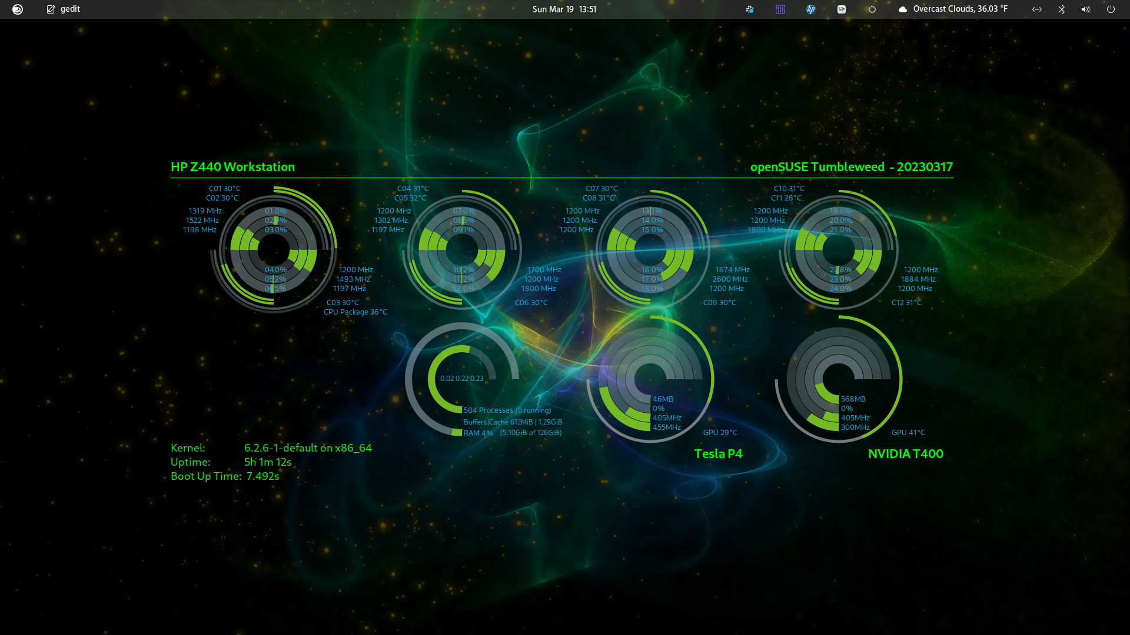Click the load average '0.02 0.22 0.23'
This screenshot has height=635, width=1130.
pos(462,379)
